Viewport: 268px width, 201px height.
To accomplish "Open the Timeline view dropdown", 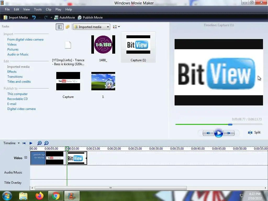I will 11,143.
